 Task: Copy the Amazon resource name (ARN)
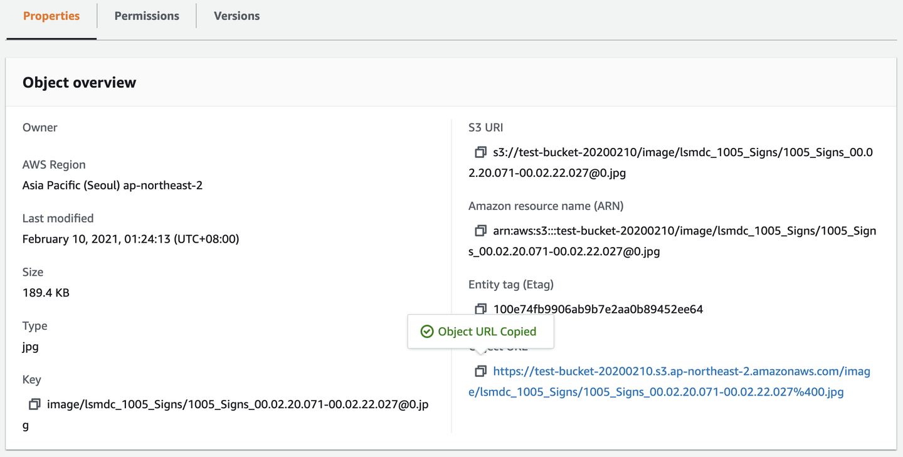pos(480,231)
